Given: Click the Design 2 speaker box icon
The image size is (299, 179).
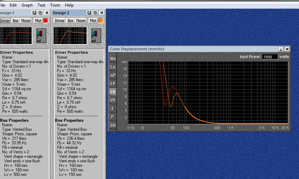Looking at the screenshot, I should tap(96, 36).
